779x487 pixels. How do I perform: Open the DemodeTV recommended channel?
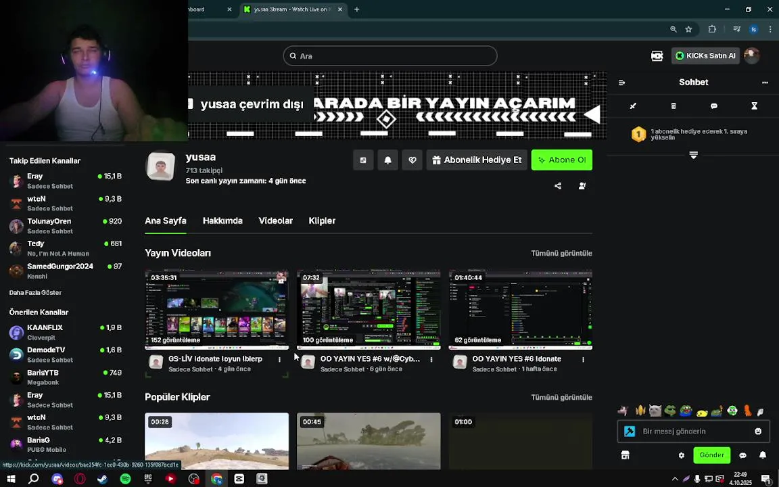coord(66,355)
